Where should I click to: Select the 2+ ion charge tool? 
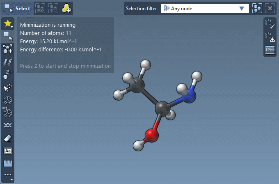coord(8,74)
